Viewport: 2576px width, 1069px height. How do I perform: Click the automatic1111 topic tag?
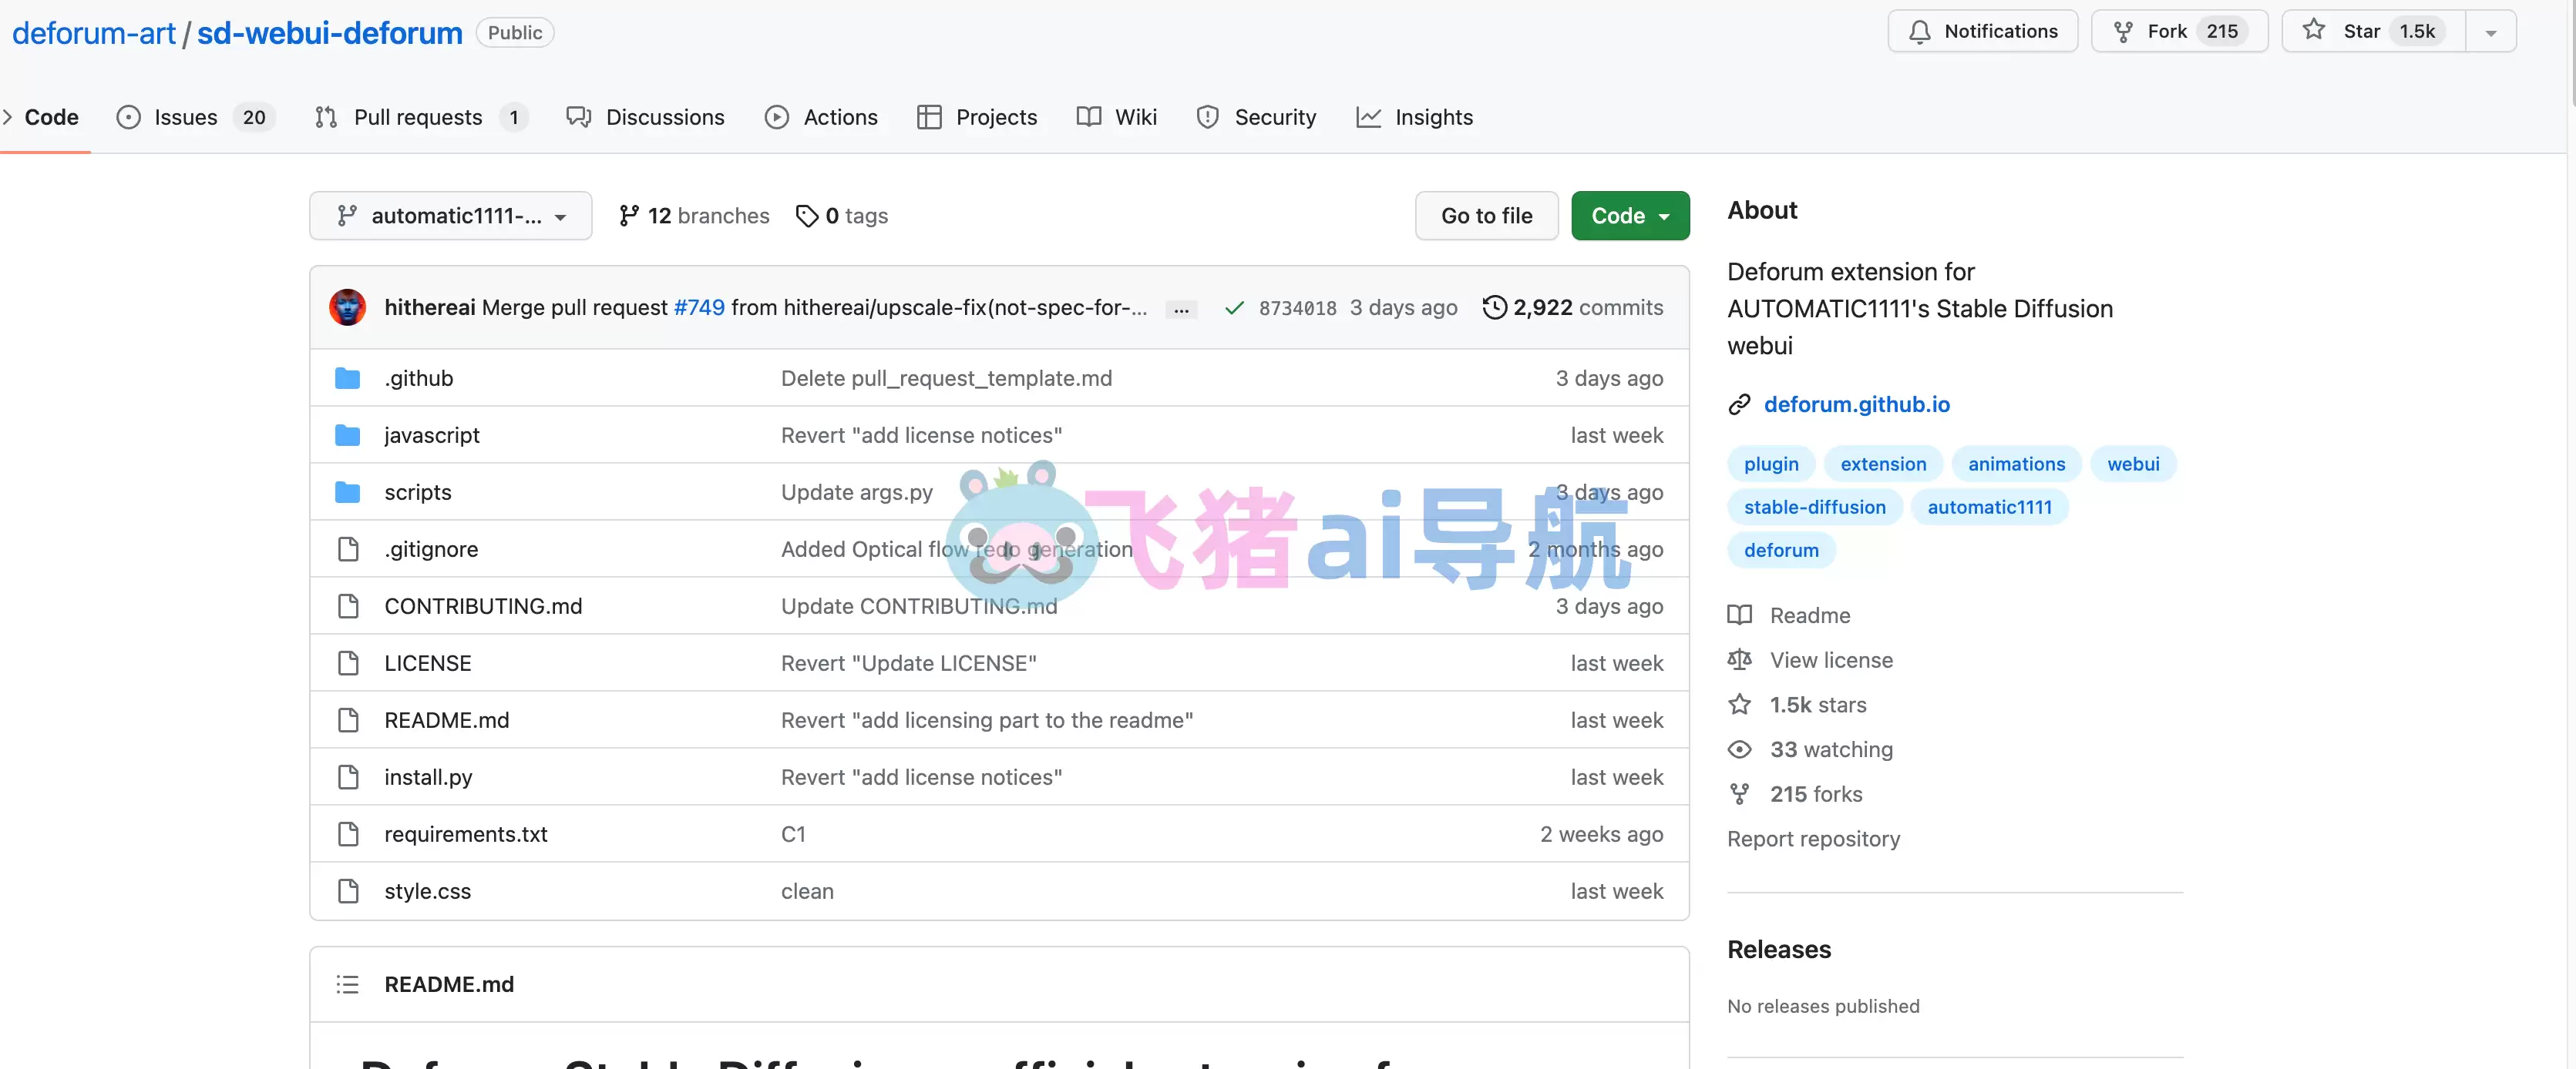pyautogui.click(x=1989, y=507)
